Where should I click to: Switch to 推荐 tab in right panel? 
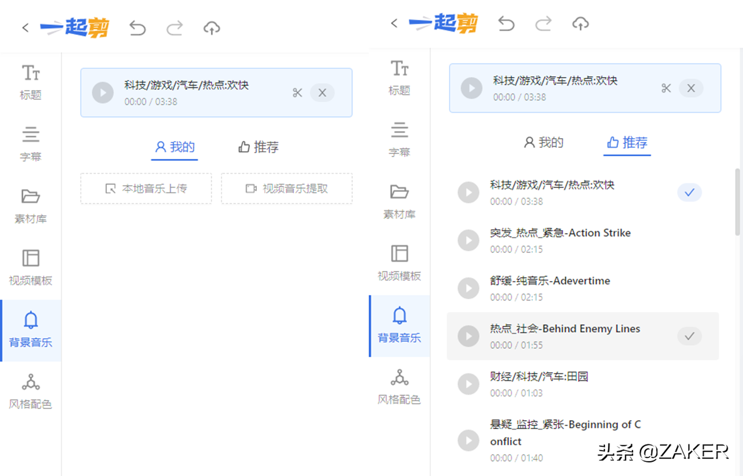point(627,143)
